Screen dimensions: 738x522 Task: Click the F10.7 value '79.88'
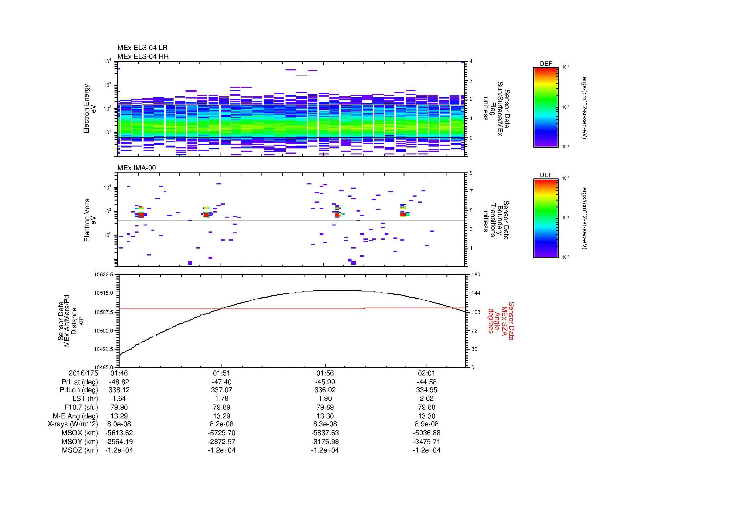point(427,407)
